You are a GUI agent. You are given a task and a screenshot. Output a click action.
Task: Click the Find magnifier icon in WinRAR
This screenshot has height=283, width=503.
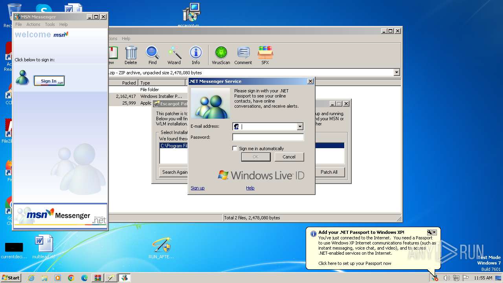tap(152, 55)
